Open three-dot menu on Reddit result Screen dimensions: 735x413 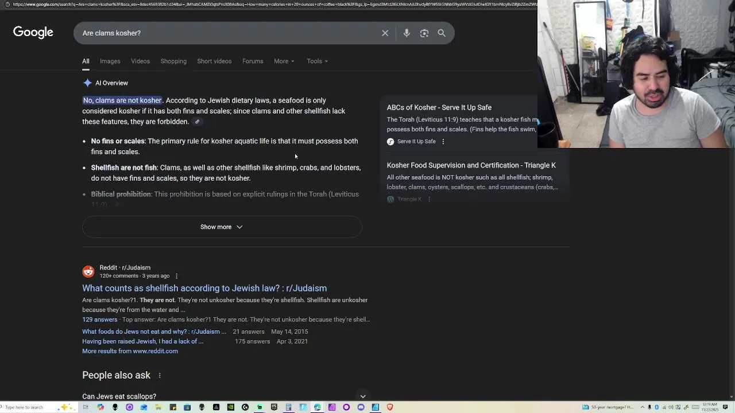click(176, 276)
